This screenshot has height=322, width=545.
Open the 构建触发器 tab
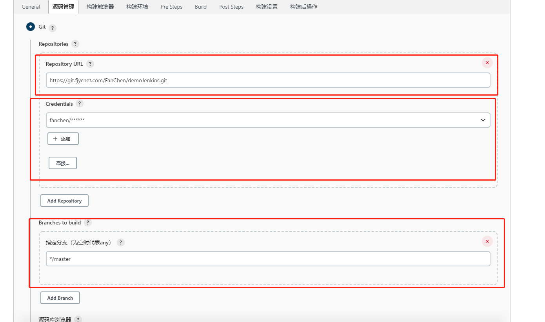click(100, 7)
